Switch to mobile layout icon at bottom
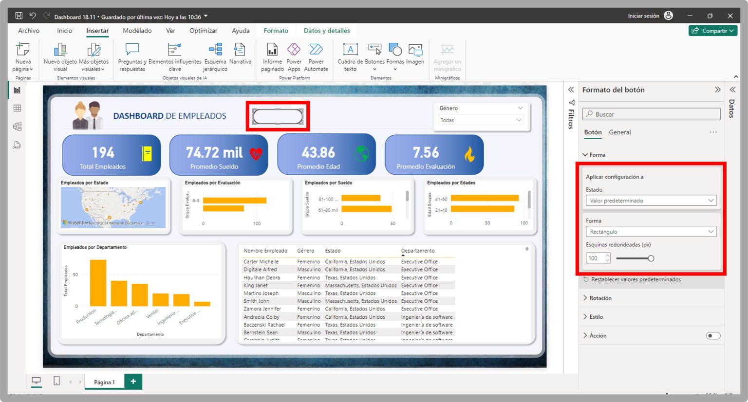Screen dimensions: 748x402 [x=56, y=381]
